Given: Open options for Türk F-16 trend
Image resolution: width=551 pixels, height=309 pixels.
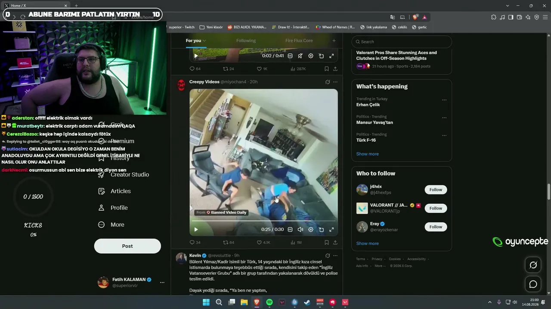Looking at the screenshot, I should [444, 135].
